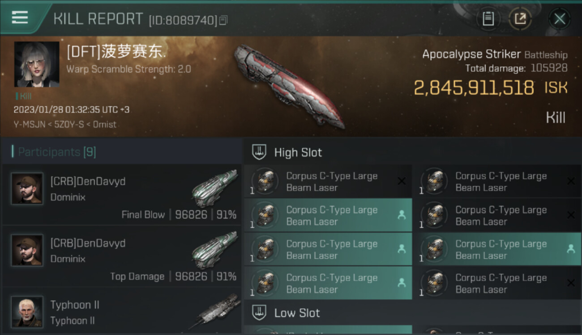This screenshot has height=335, width=582.
Task: Click the first left-column laser X icon
Action: pyautogui.click(x=402, y=181)
